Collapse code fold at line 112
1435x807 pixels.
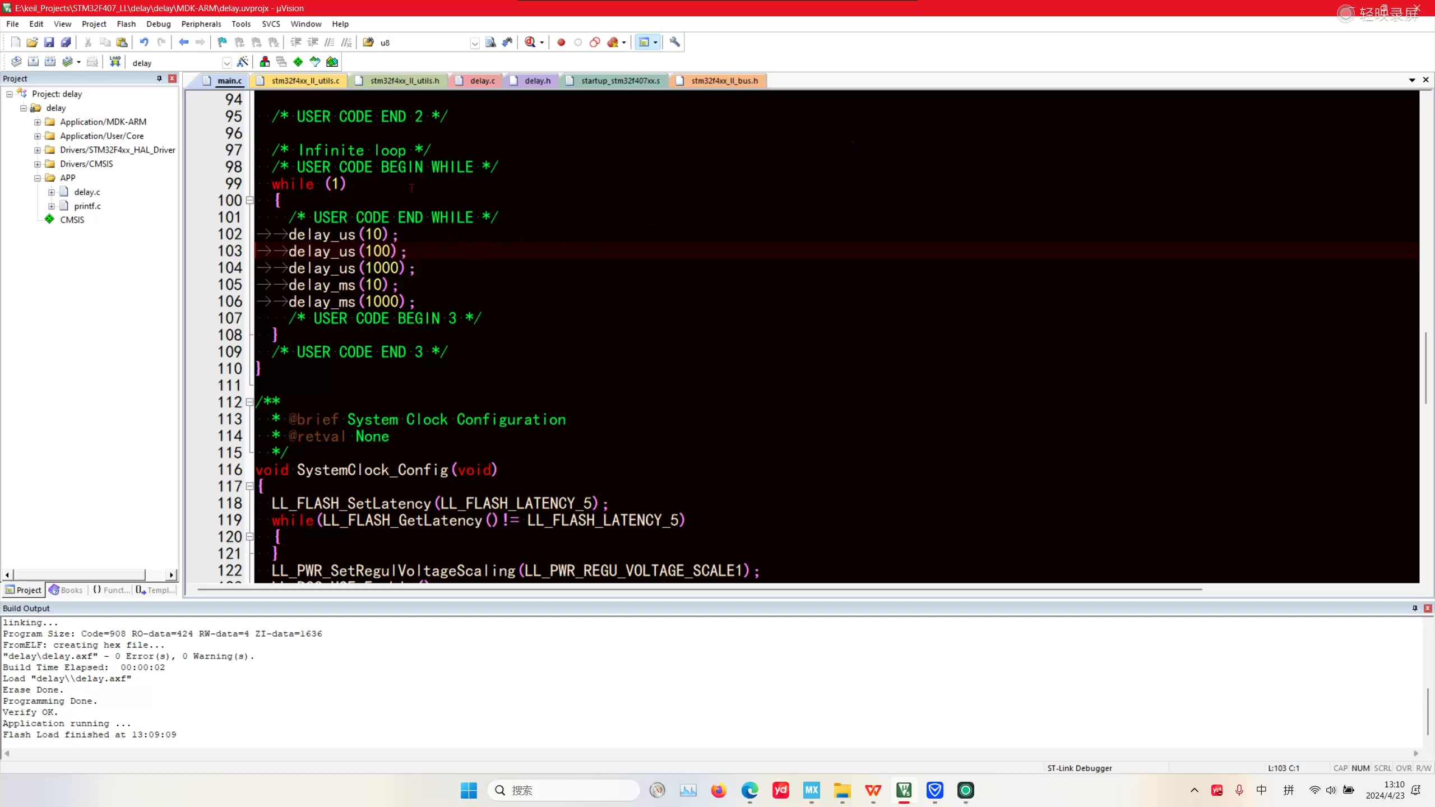coord(249,402)
